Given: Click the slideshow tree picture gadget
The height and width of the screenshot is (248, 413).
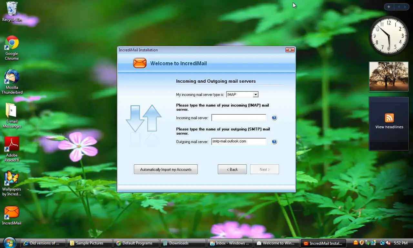Looking at the screenshot, I should click(389, 77).
